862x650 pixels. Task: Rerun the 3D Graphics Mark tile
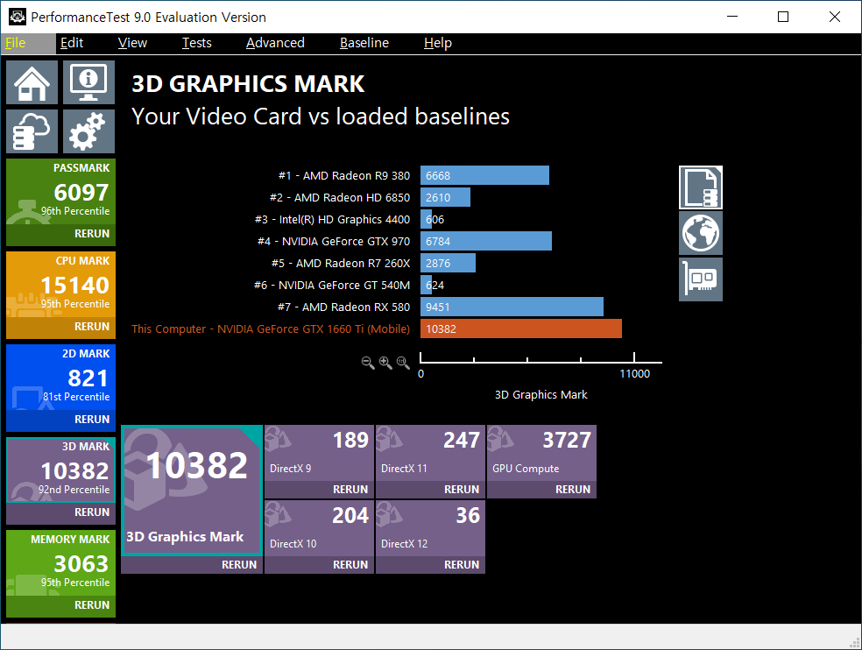click(192, 565)
